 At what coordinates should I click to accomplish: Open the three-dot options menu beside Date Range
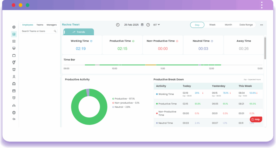pos(261,25)
